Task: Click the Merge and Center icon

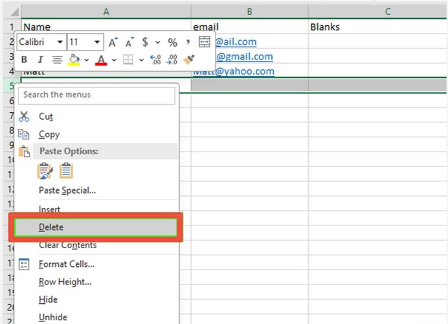Action: (204, 42)
